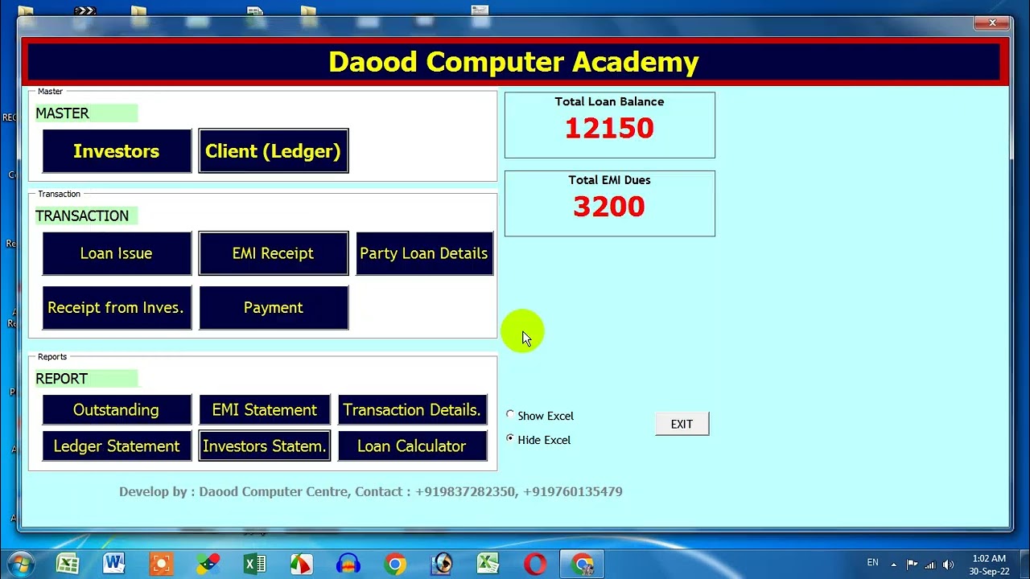Launch the Loan Calculator
This screenshot has width=1030, height=579.
[412, 446]
